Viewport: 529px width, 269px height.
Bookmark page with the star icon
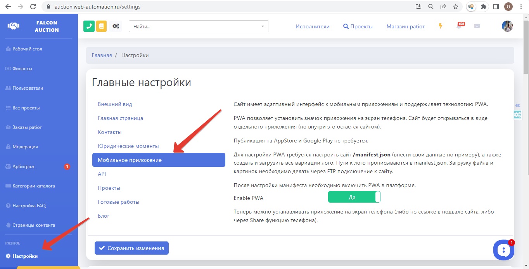click(x=455, y=7)
